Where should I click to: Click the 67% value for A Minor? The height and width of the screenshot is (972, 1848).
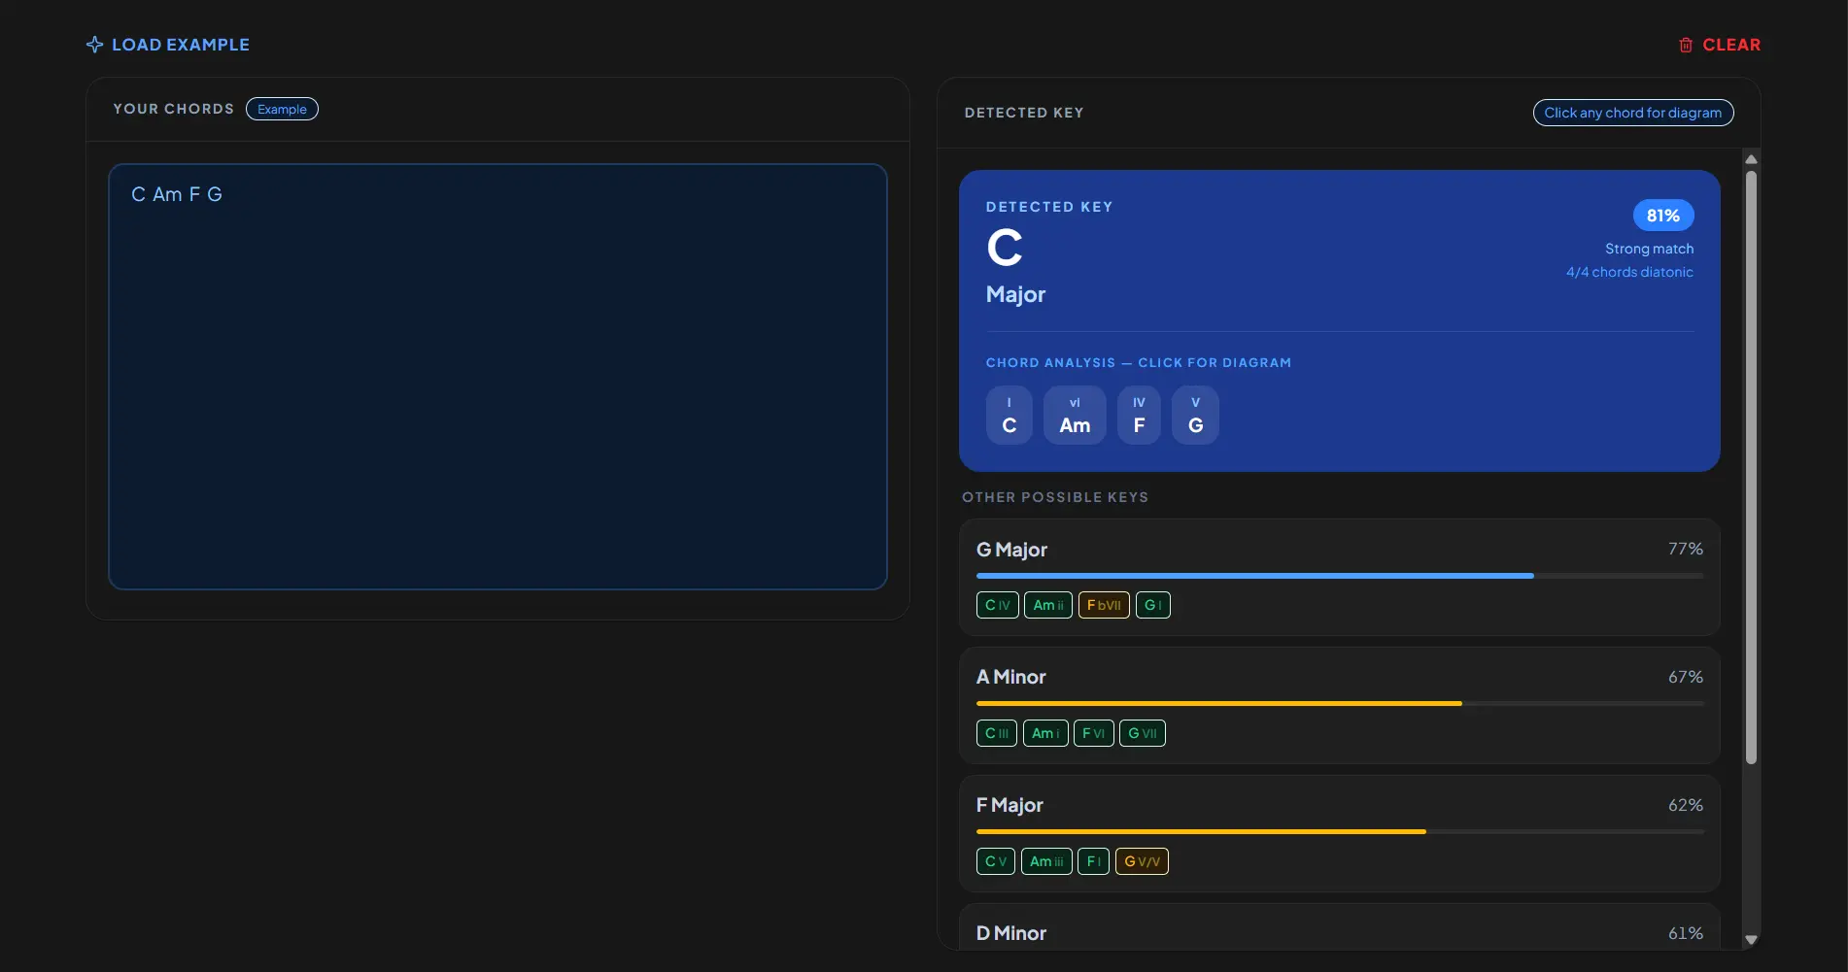1685,677
